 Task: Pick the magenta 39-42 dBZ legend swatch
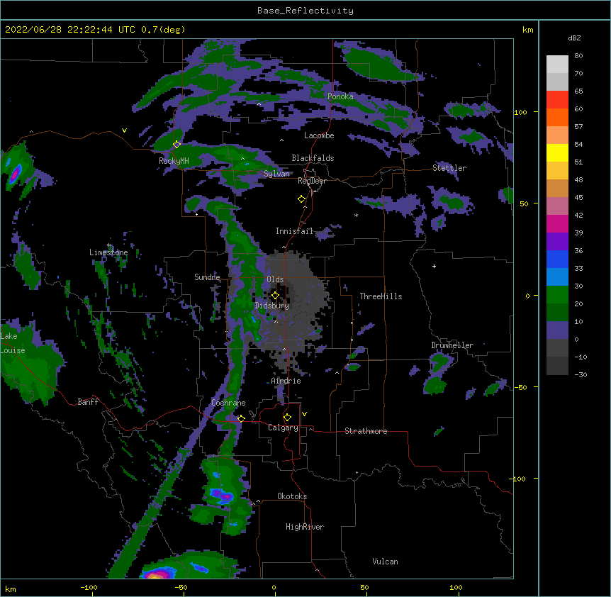[557, 223]
